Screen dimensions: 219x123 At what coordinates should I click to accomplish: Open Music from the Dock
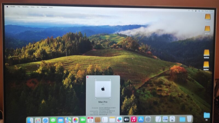[x=134, y=119]
